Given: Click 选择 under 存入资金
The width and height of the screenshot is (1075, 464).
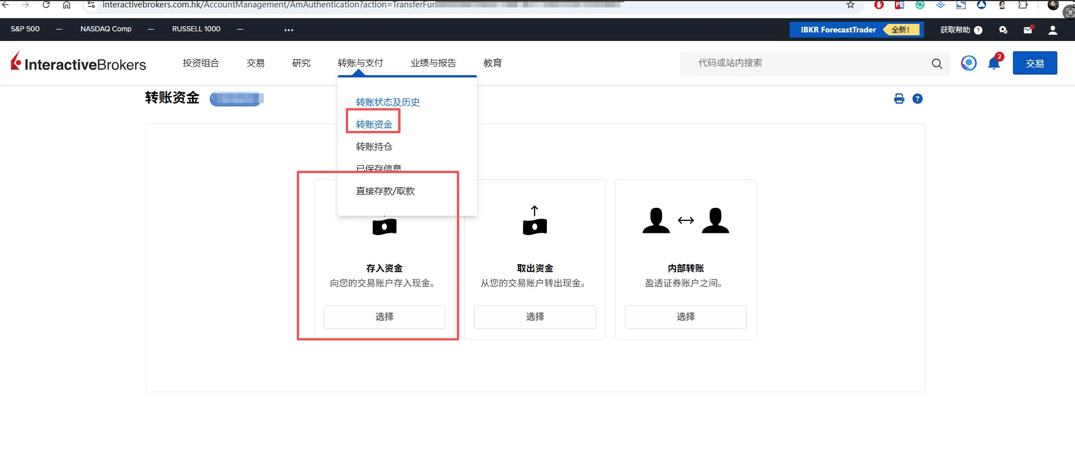Looking at the screenshot, I should point(385,317).
